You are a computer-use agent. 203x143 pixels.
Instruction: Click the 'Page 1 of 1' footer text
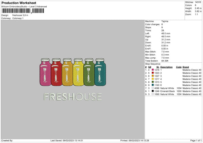[x=196, y=140]
